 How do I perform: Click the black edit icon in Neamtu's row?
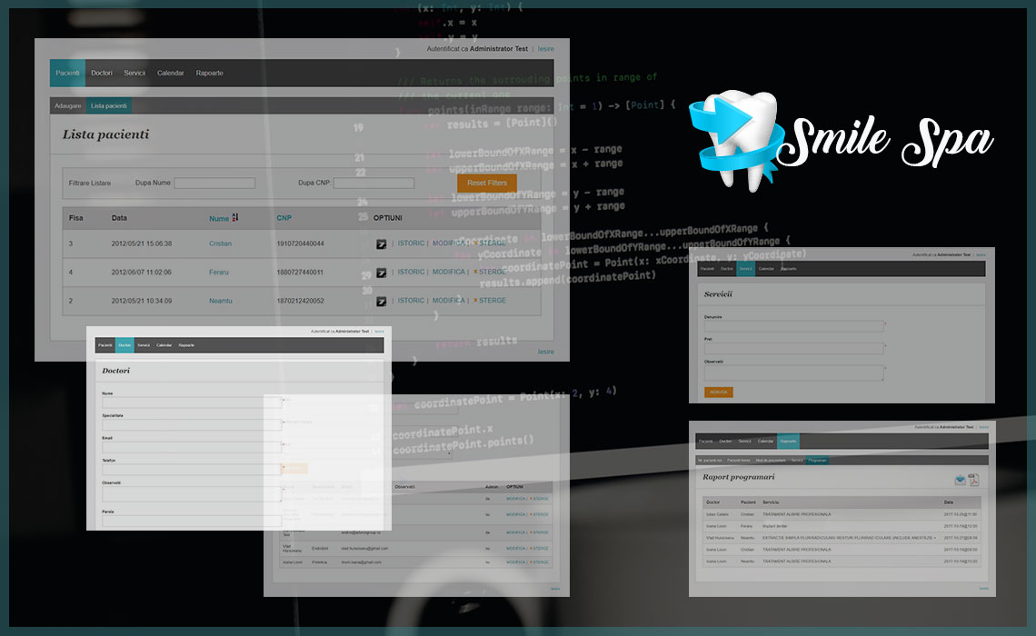(x=382, y=301)
